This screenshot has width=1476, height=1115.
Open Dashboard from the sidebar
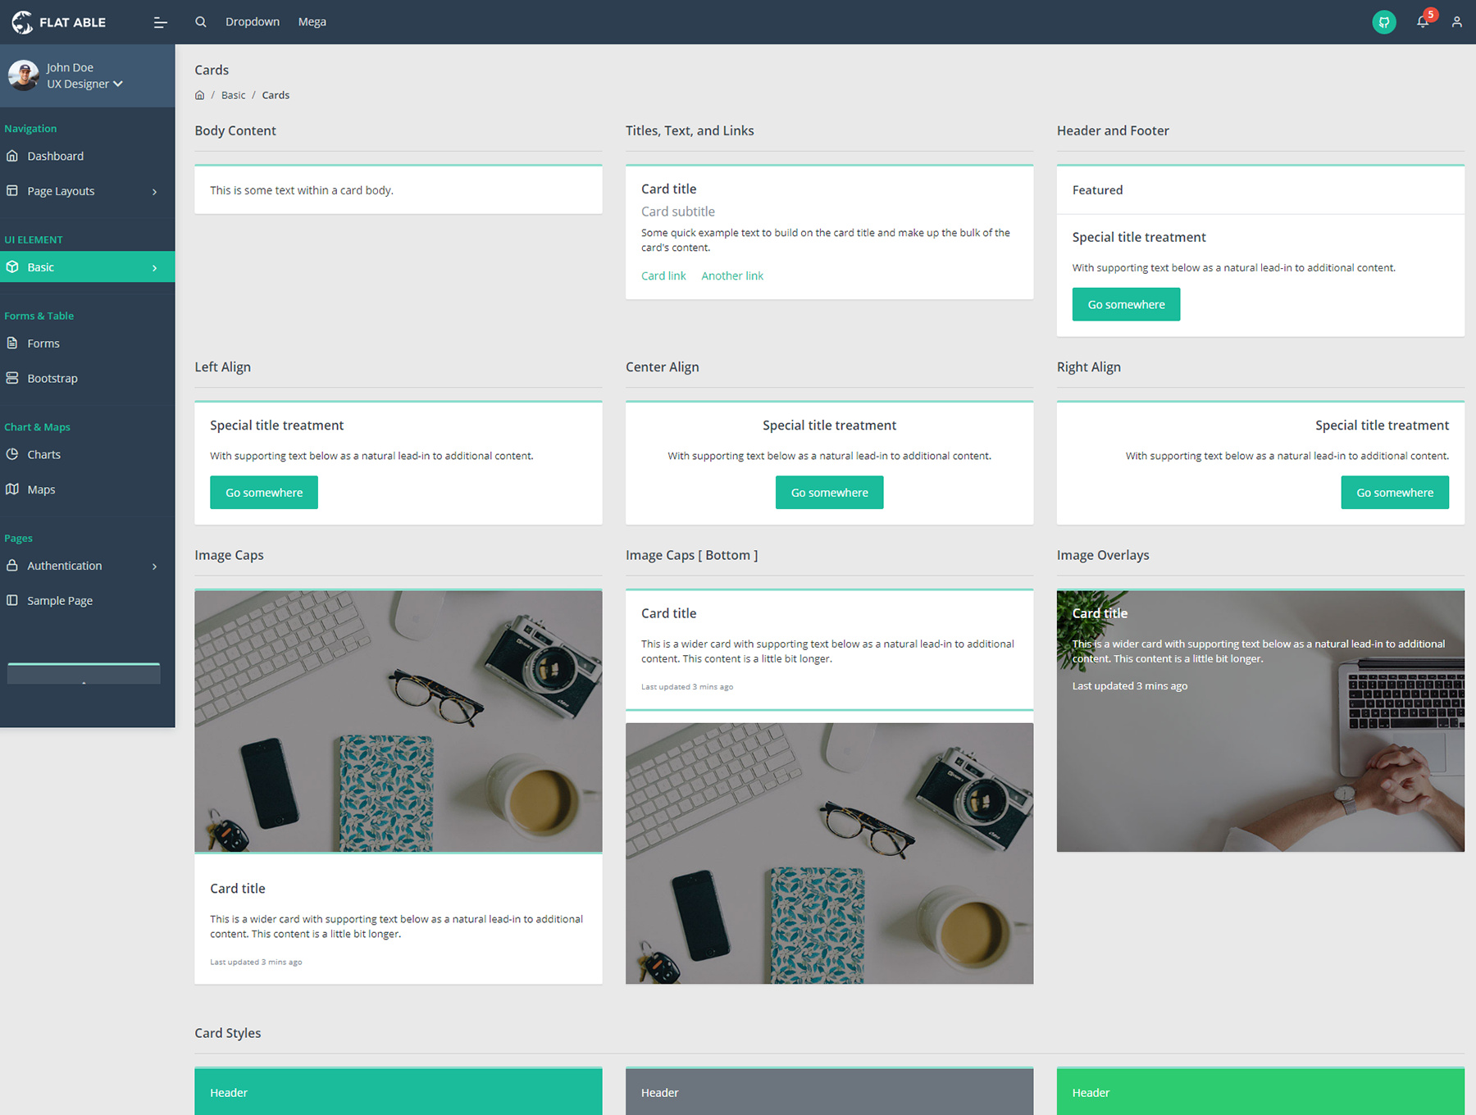(55, 156)
